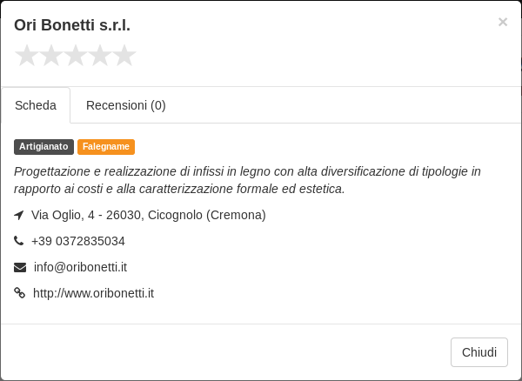This screenshot has height=381, width=522.
Task: Select the fourth rating star
Action: point(100,56)
